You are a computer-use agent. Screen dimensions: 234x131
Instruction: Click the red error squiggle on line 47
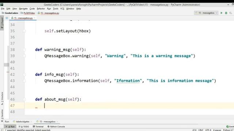coord(36,108)
